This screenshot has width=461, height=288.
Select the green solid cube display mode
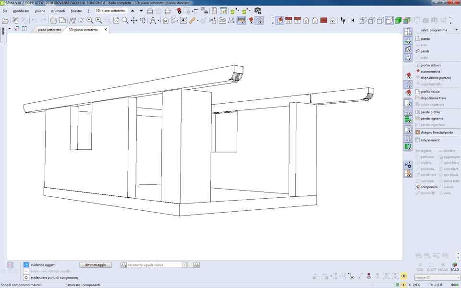click(x=398, y=21)
